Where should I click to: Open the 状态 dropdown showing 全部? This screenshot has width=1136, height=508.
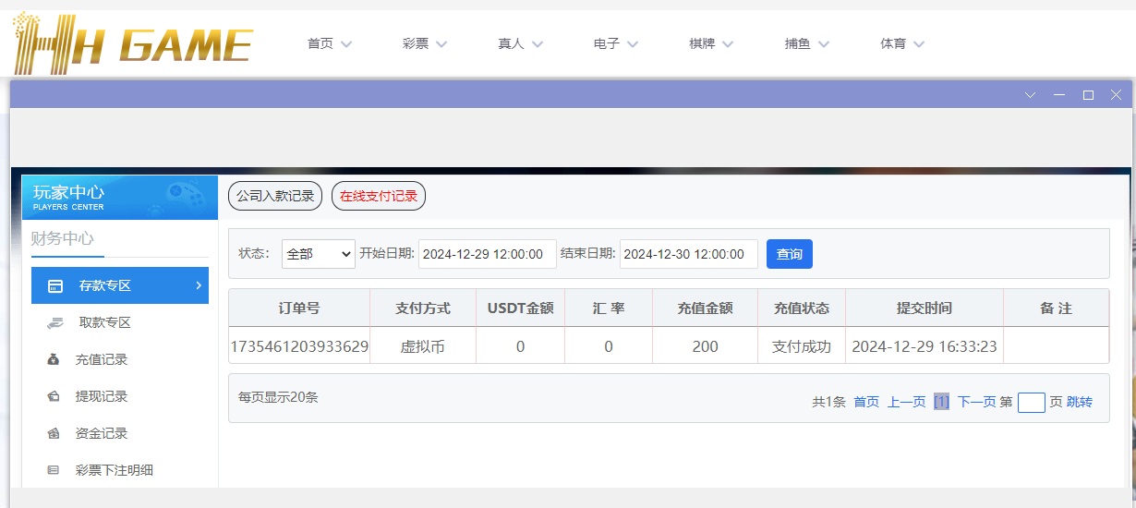(319, 254)
